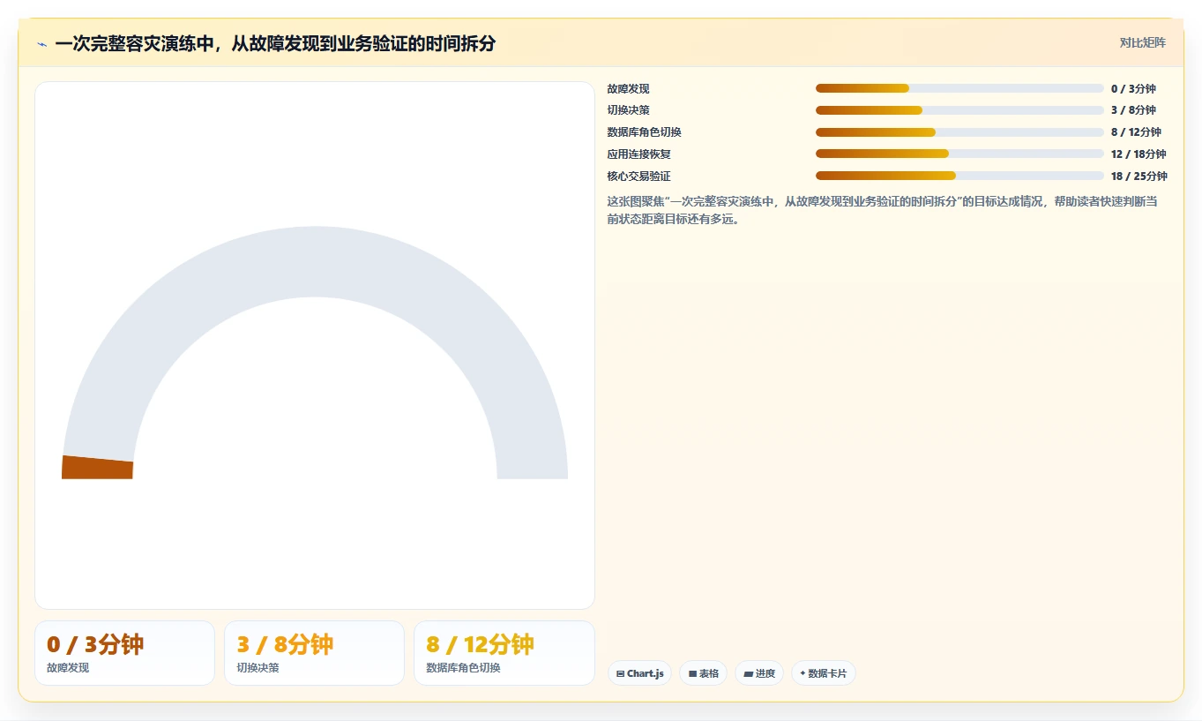
Task: Click the 0 / 3分钟 data card
Action: [124, 653]
